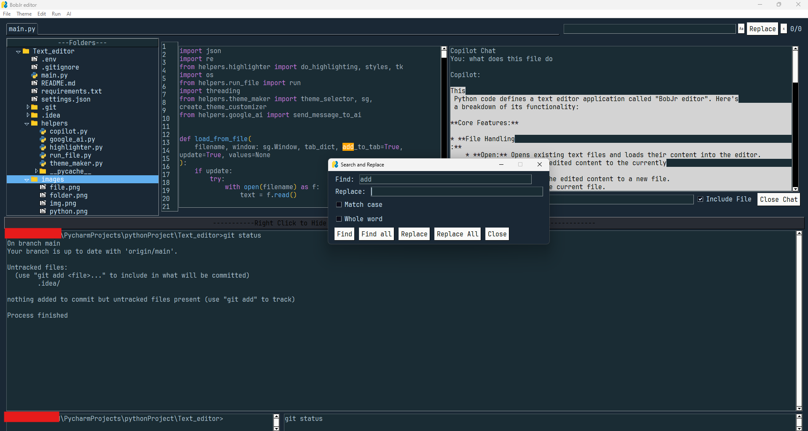
Task: Disable the Include File checkbox
Action: (x=700, y=199)
